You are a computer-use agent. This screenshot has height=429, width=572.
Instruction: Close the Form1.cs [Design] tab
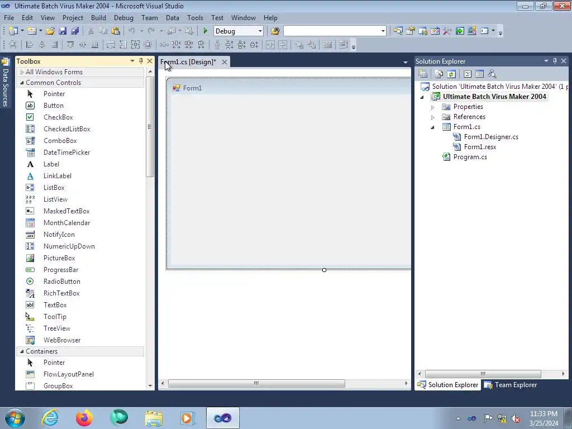[x=225, y=62]
